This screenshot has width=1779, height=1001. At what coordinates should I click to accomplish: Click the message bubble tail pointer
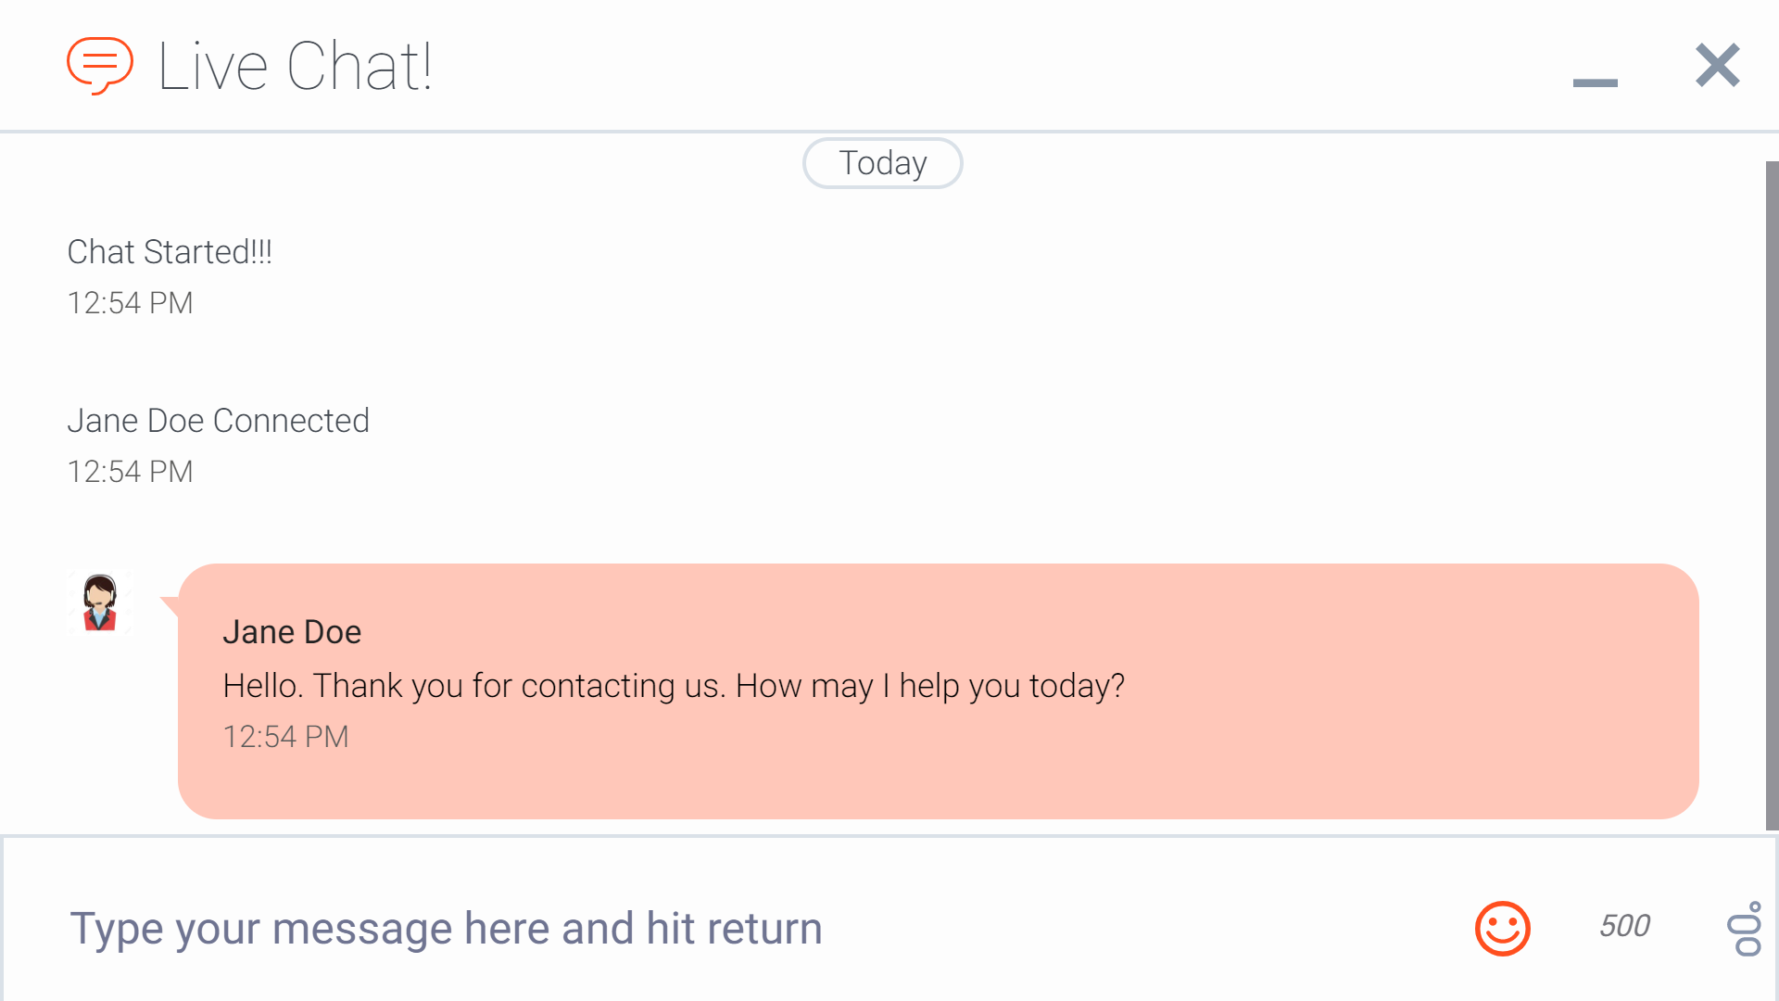[170, 606]
